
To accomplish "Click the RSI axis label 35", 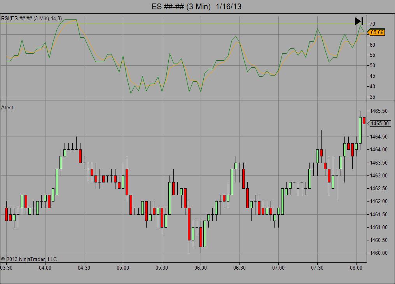I will 372,97.
